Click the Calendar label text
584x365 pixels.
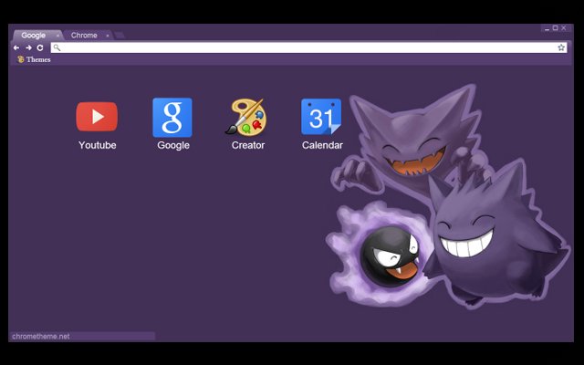(x=322, y=145)
